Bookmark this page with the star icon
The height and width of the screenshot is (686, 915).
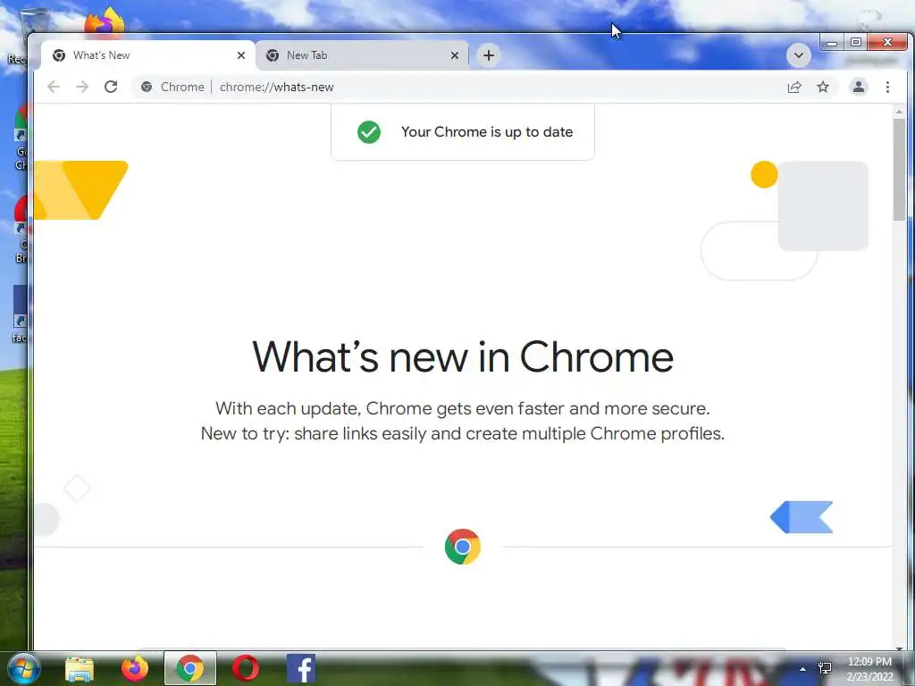tap(823, 87)
